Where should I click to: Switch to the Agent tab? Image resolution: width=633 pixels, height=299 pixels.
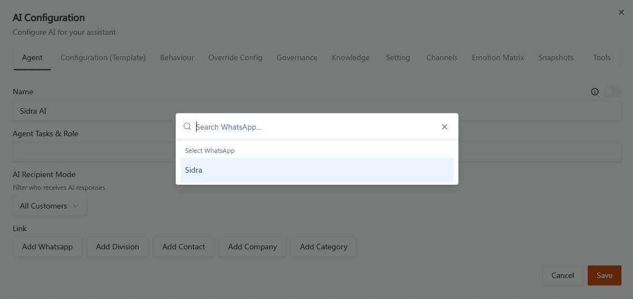coord(32,57)
